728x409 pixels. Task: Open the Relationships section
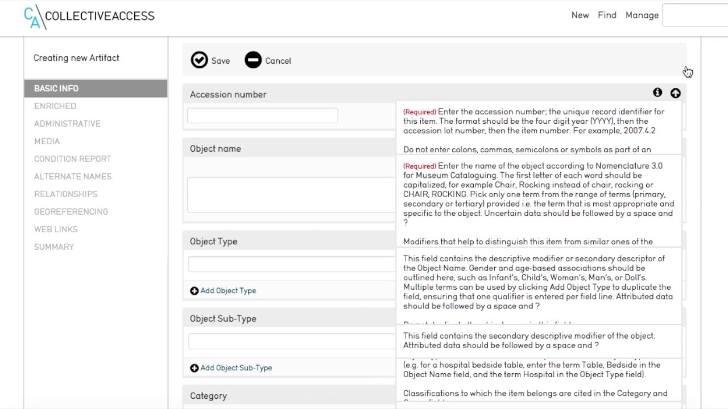click(65, 194)
